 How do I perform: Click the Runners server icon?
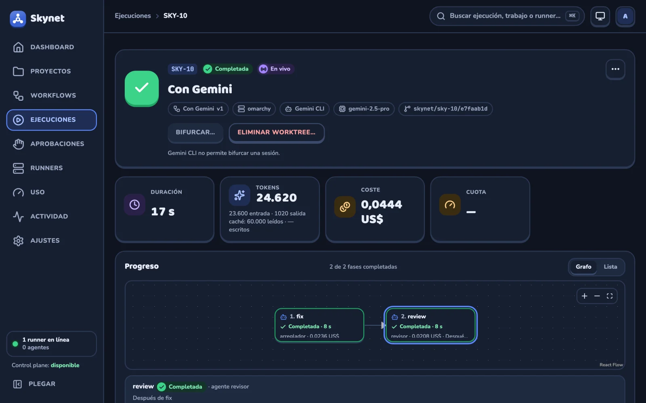(x=18, y=168)
